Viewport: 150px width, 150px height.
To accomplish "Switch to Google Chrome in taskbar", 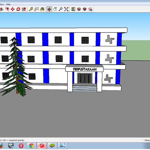I will pos(31,145).
